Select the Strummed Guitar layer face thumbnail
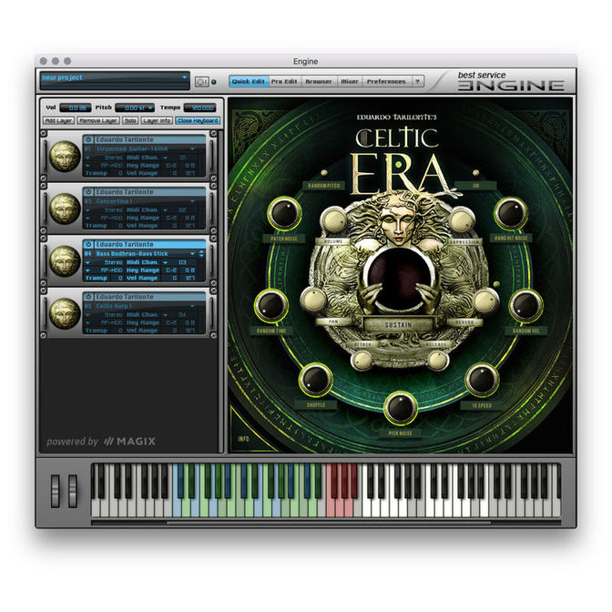 click(x=65, y=156)
